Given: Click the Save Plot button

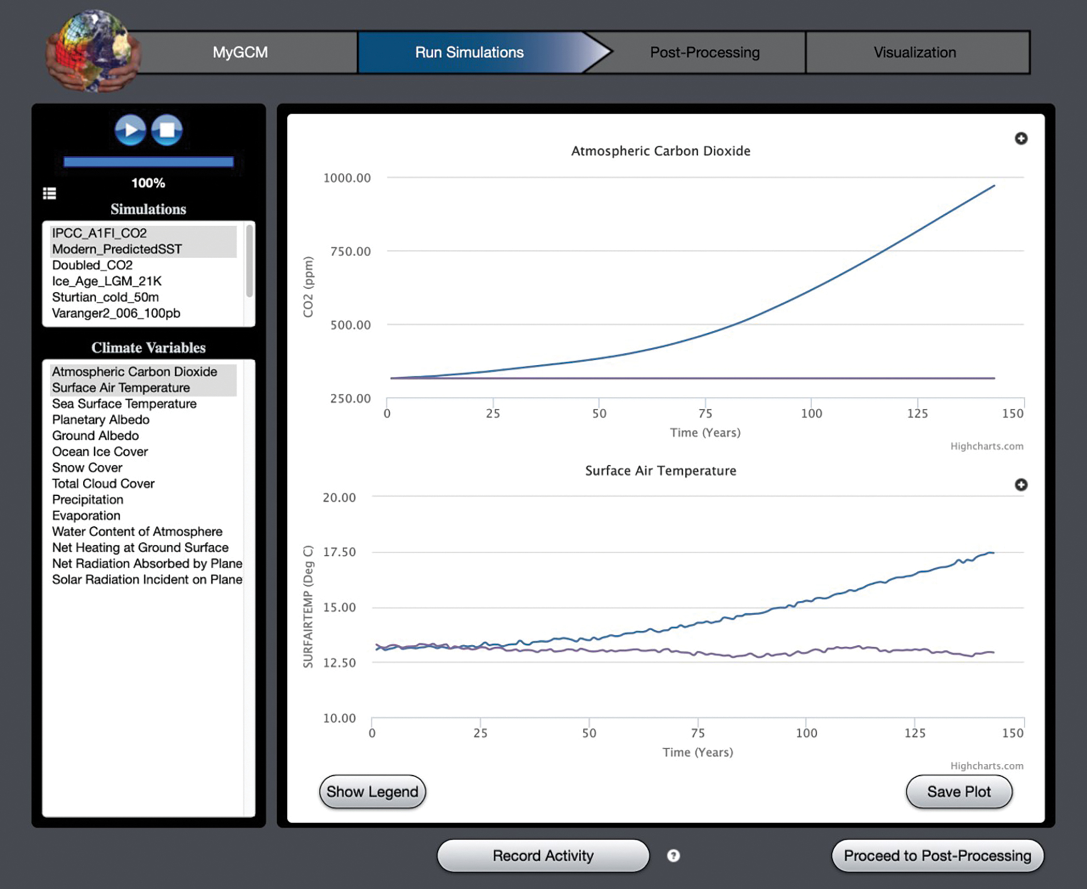Looking at the screenshot, I should click(x=959, y=792).
